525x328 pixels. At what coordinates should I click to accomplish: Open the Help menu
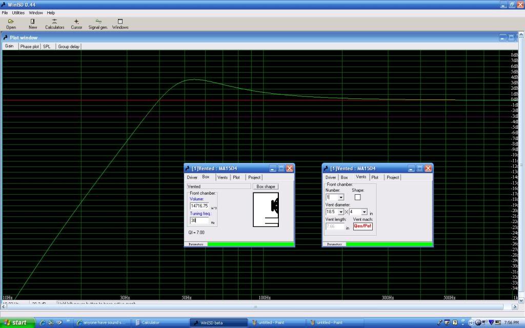tap(51, 13)
